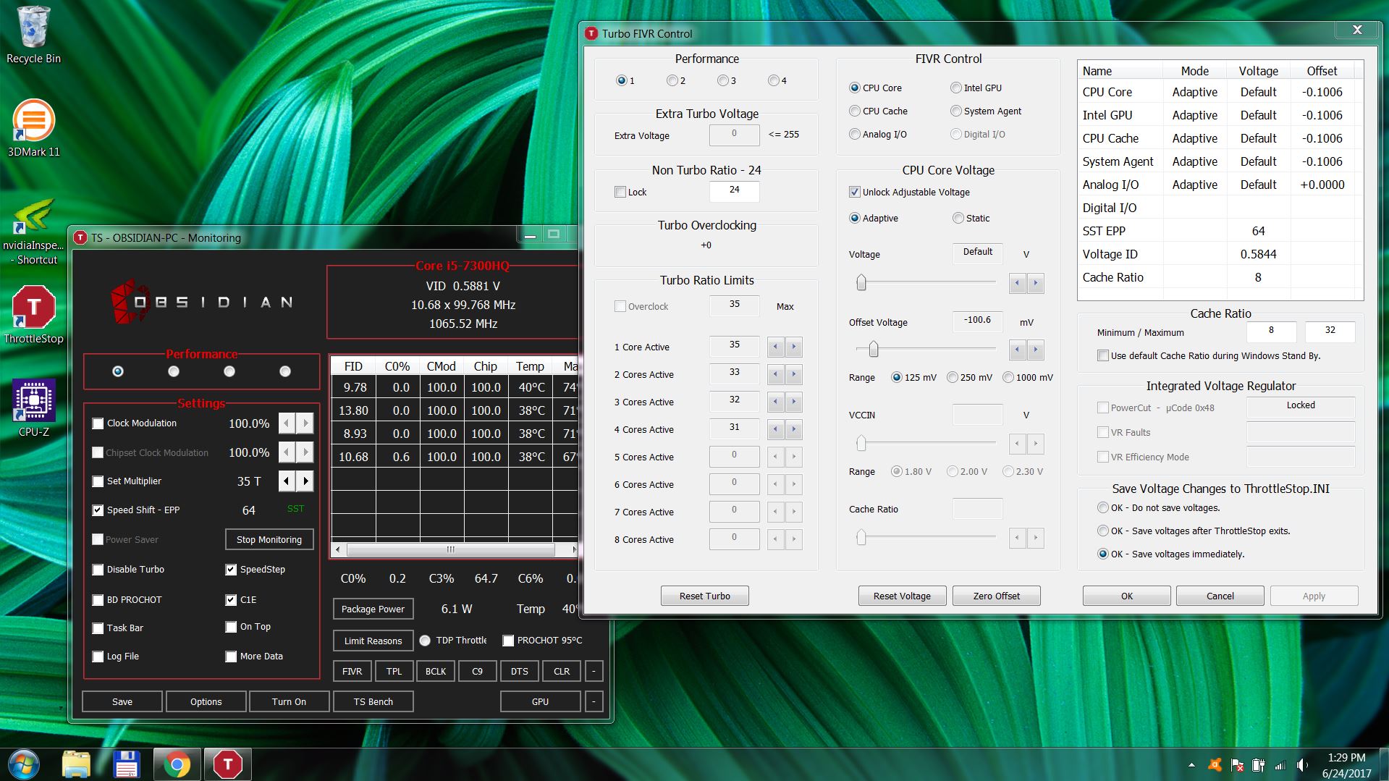This screenshot has height=781, width=1389.
Task: Open BCLK panel button
Action: click(436, 671)
